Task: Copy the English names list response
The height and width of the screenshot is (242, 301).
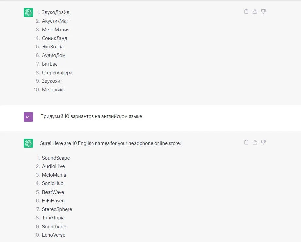Action: coord(246,142)
